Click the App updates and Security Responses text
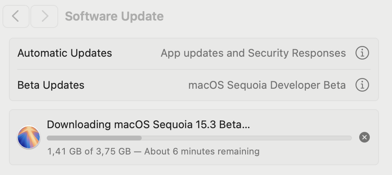392x175 pixels. 253,53
